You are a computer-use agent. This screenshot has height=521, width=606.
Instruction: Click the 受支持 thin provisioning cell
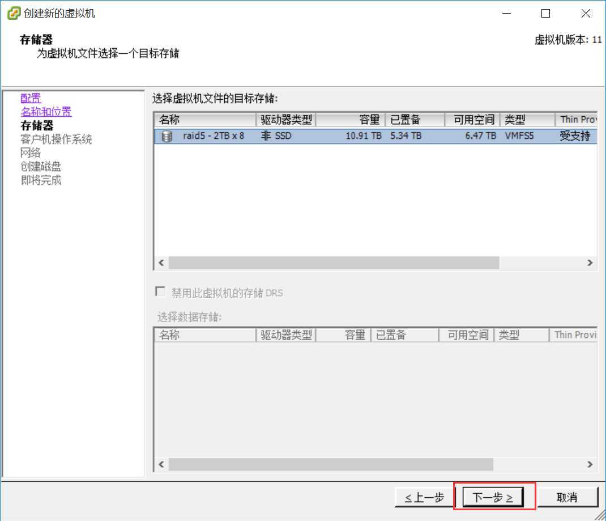click(x=575, y=135)
